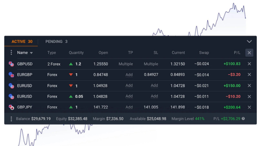Close the EURUSD position with +$150.00 profit
The height and width of the screenshot is (146, 260).
249,86
